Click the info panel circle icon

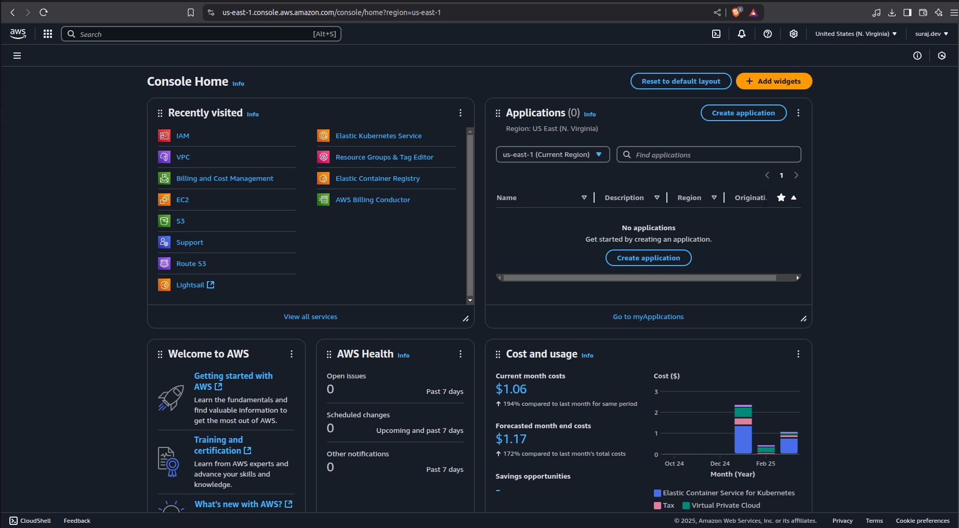[x=917, y=56]
